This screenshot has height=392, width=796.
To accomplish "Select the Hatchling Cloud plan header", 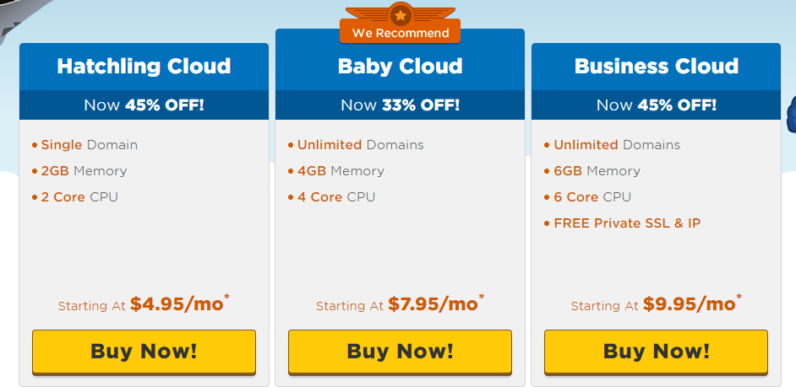I will coord(144,67).
